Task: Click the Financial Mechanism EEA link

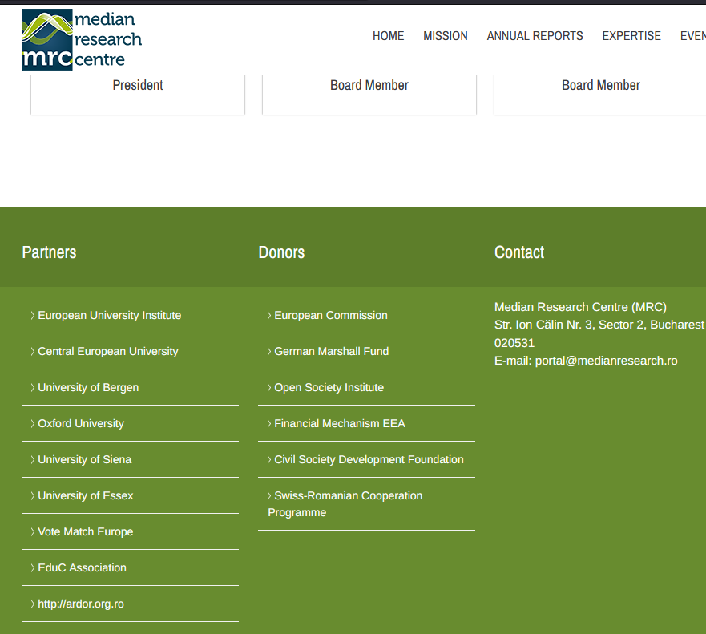Action: pos(340,423)
